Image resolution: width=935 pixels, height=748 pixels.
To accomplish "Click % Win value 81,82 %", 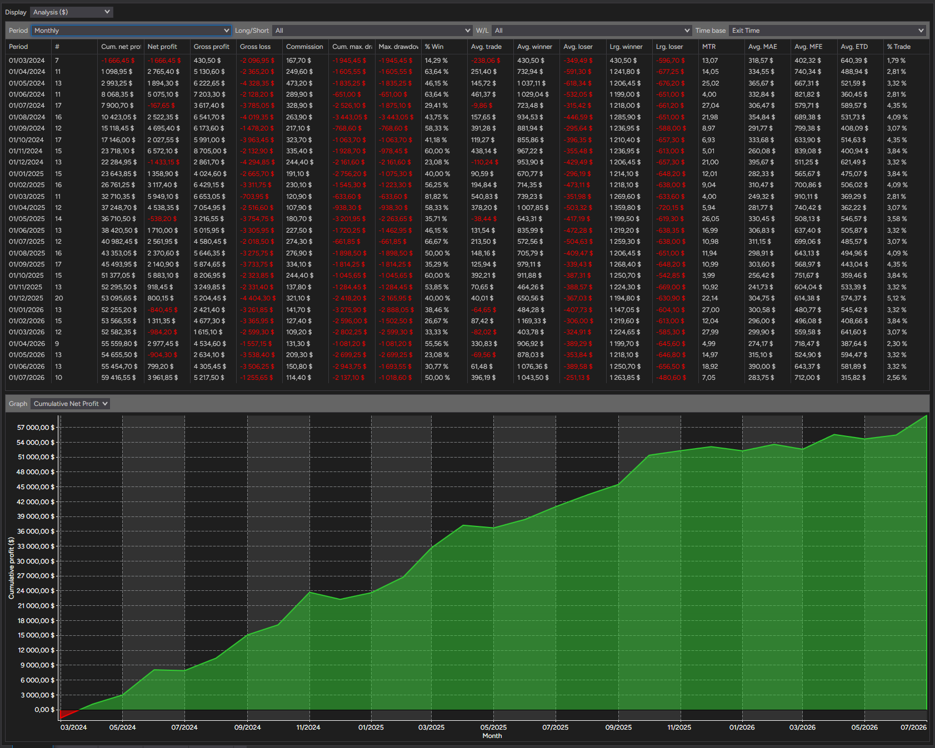I will pyautogui.click(x=437, y=197).
